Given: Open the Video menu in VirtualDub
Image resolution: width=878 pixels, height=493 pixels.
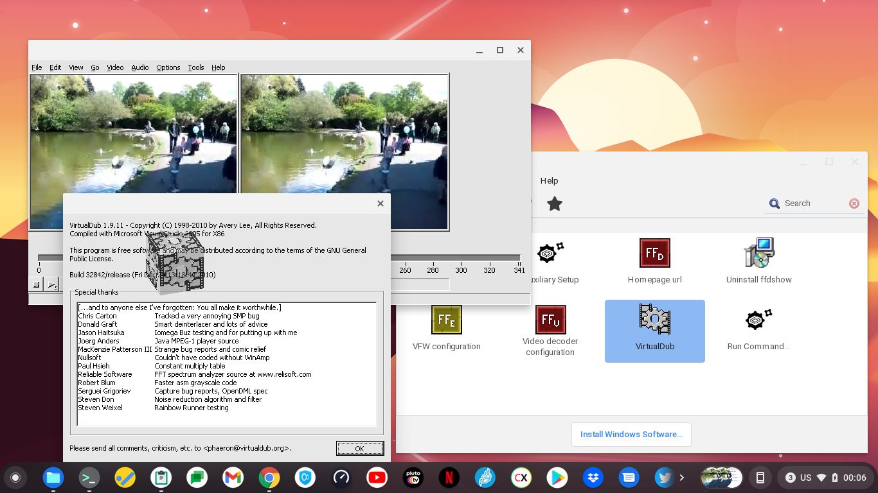Looking at the screenshot, I should [115, 67].
